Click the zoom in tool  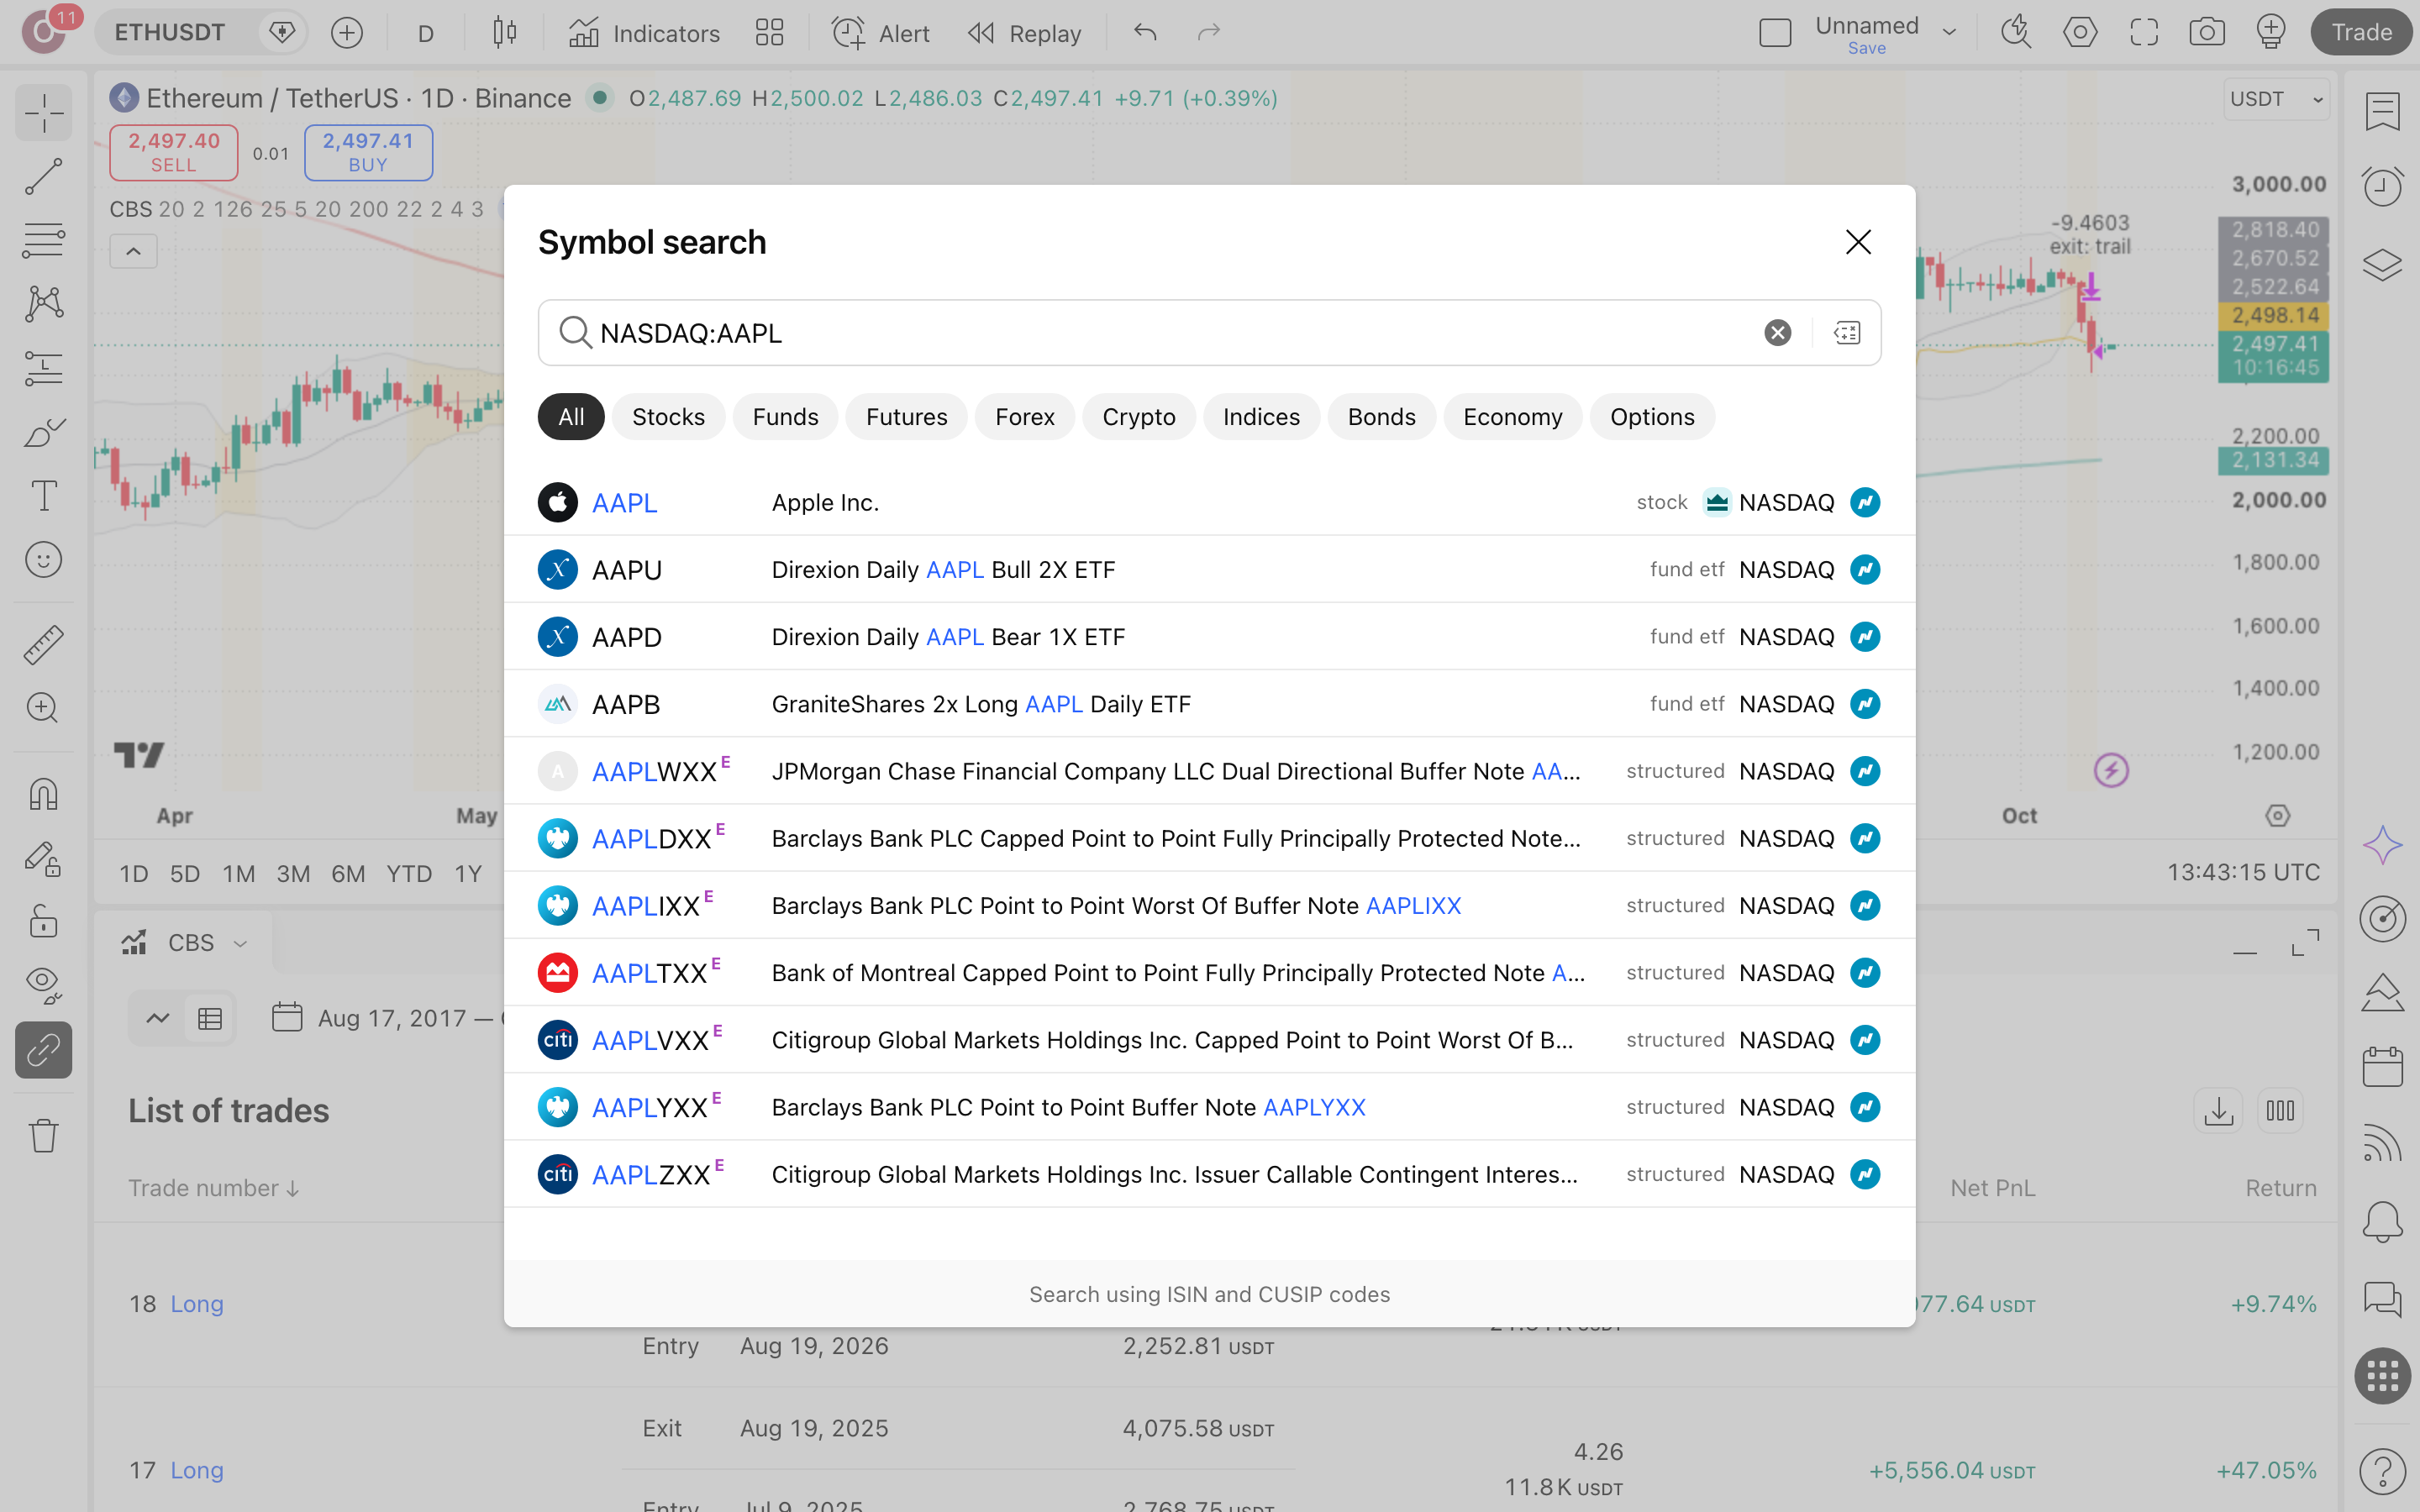(43, 708)
